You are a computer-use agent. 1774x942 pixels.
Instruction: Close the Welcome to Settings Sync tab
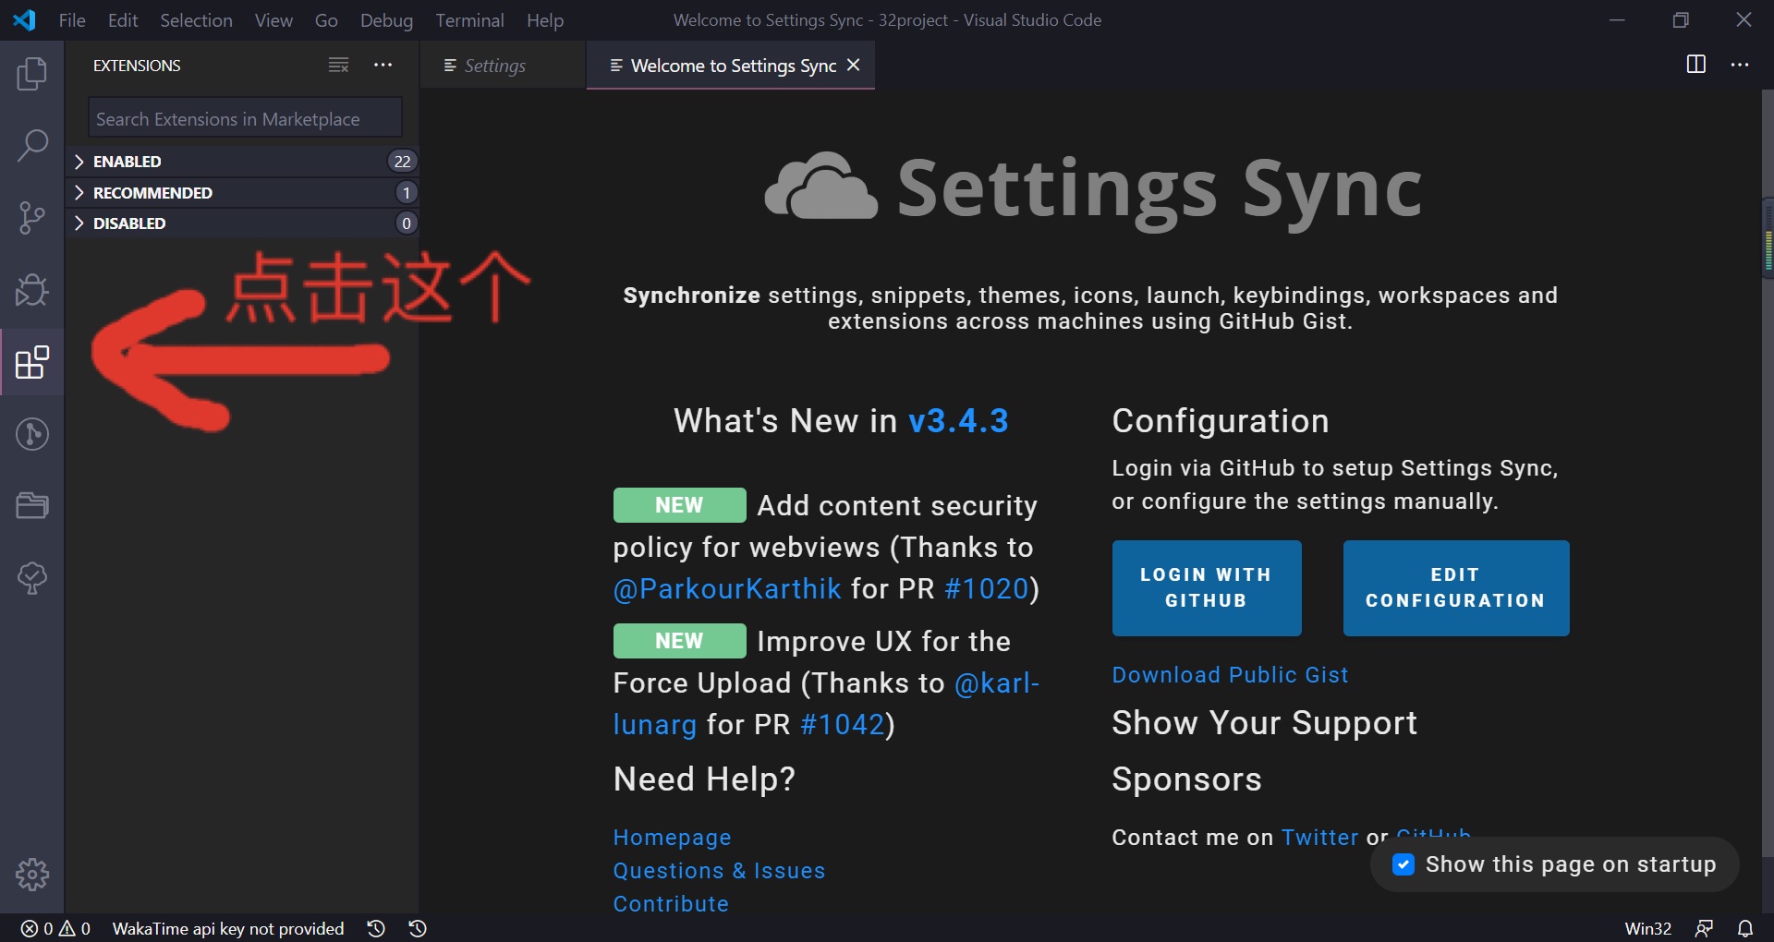854,65
